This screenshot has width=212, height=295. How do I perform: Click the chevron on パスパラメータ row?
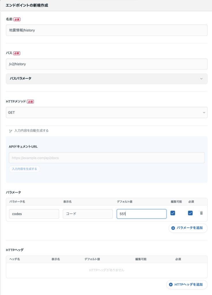(x=201, y=79)
